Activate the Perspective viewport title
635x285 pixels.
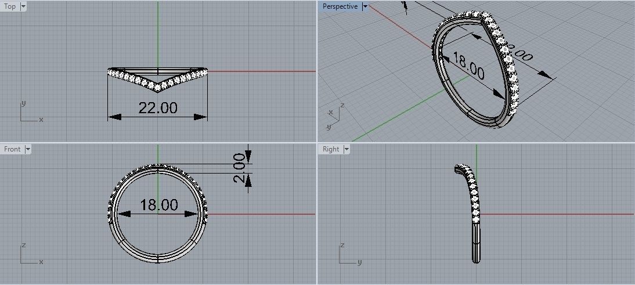340,6
